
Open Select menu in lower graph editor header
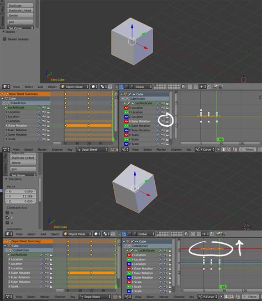tap(150, 297)
